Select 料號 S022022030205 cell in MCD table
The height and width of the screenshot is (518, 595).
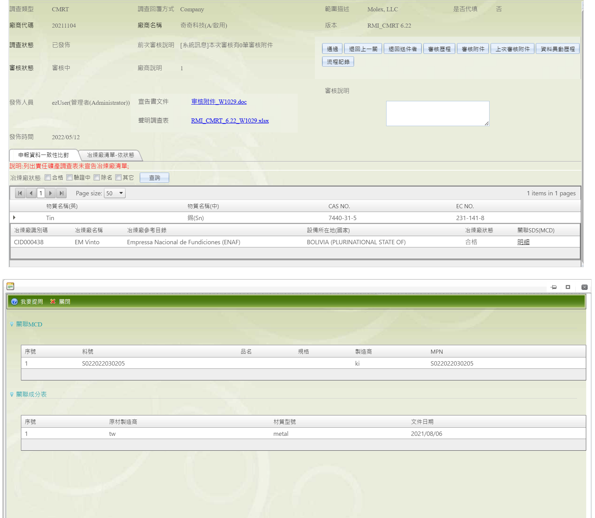pyautogui.click(x=103, y=363)
